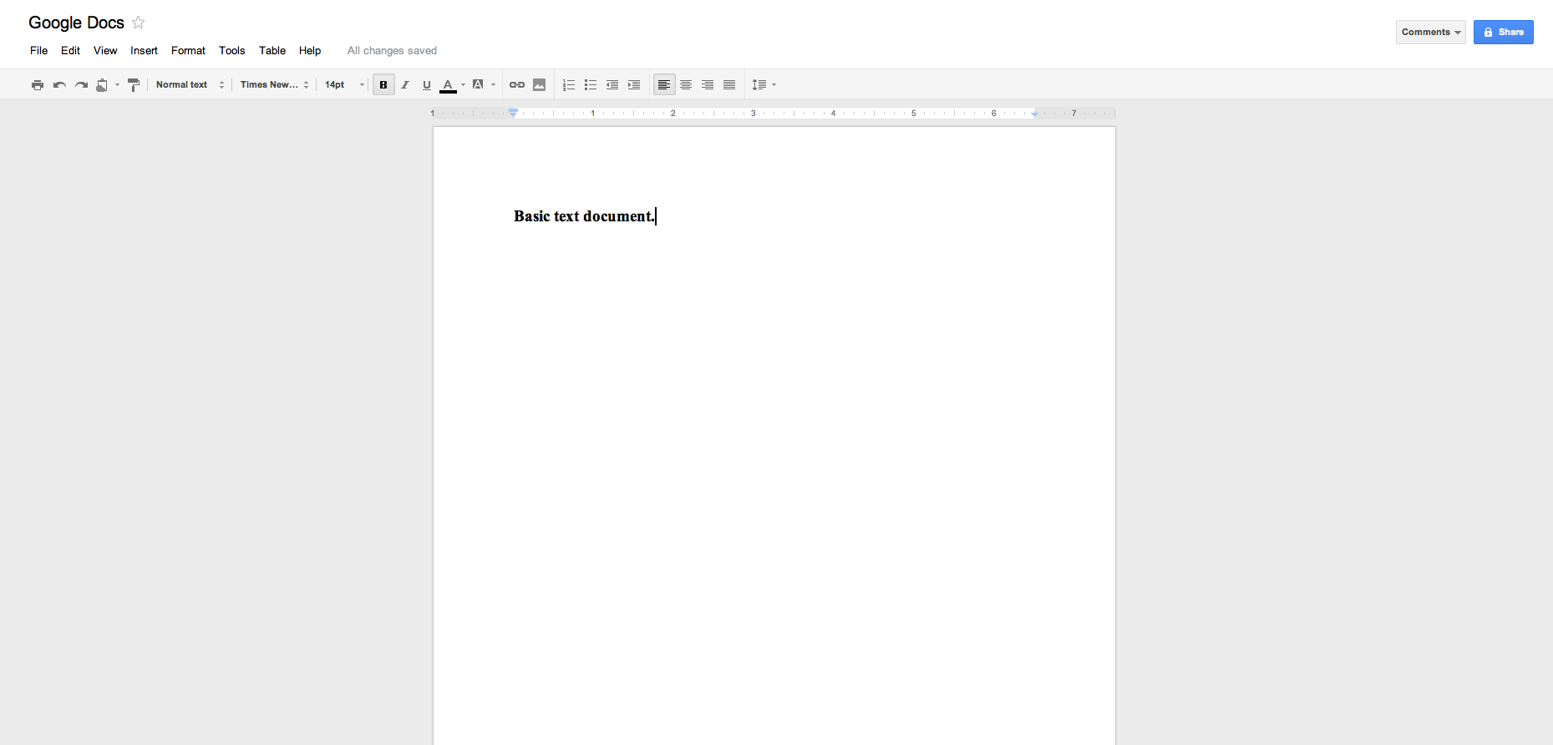Toggle Bold formatting off

pos(383,85)
